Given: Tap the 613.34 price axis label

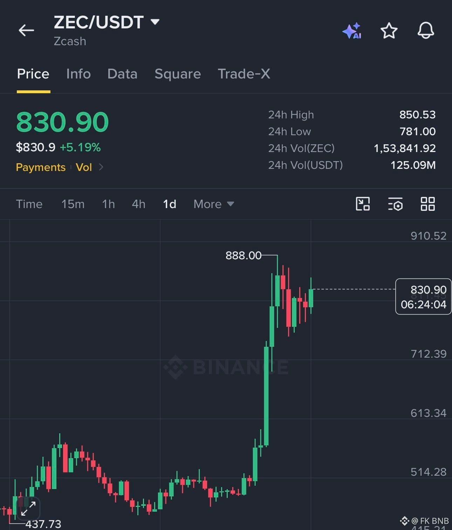Looking at the screenshot, I should (429, 413).
